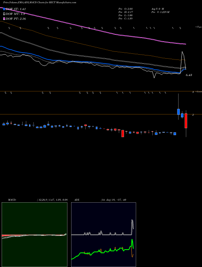The height and width of the screenshot is (267, 202).
Task: Select the DOW MT legend label
Action: click(x=15, y=14)
